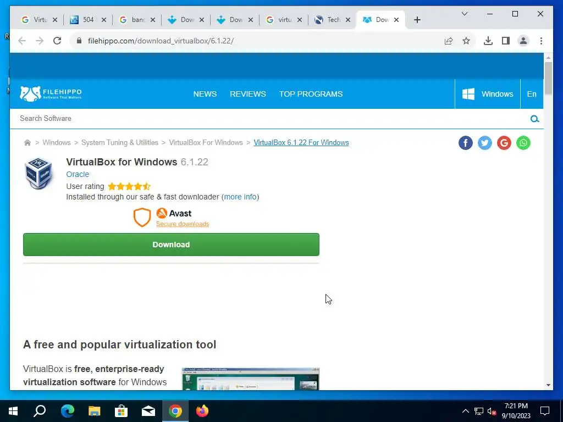
Task: Go forward in browser history
Action: 40,41
